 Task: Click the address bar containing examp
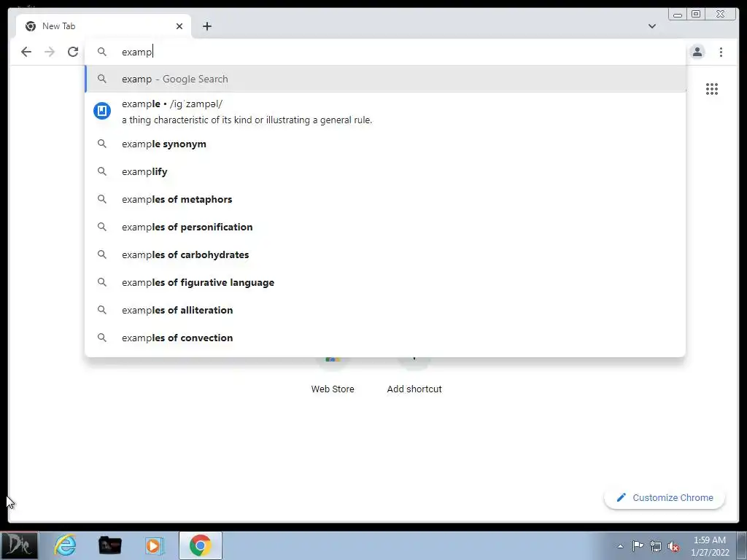click(x=385, y=52)
